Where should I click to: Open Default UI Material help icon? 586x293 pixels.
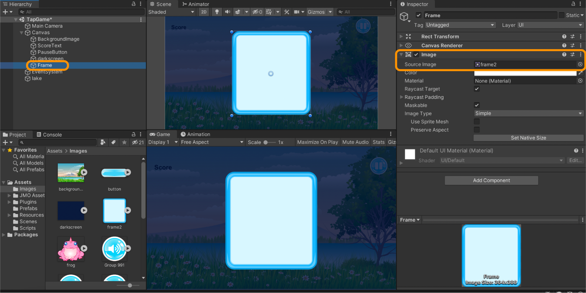576,150
